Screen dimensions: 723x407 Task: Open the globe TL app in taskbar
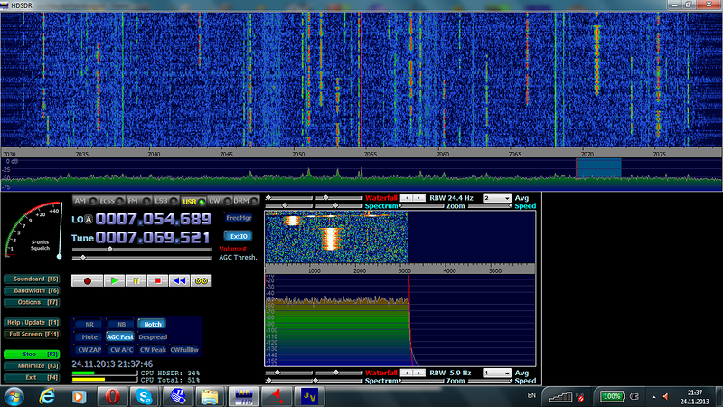[x=177, y=396]
